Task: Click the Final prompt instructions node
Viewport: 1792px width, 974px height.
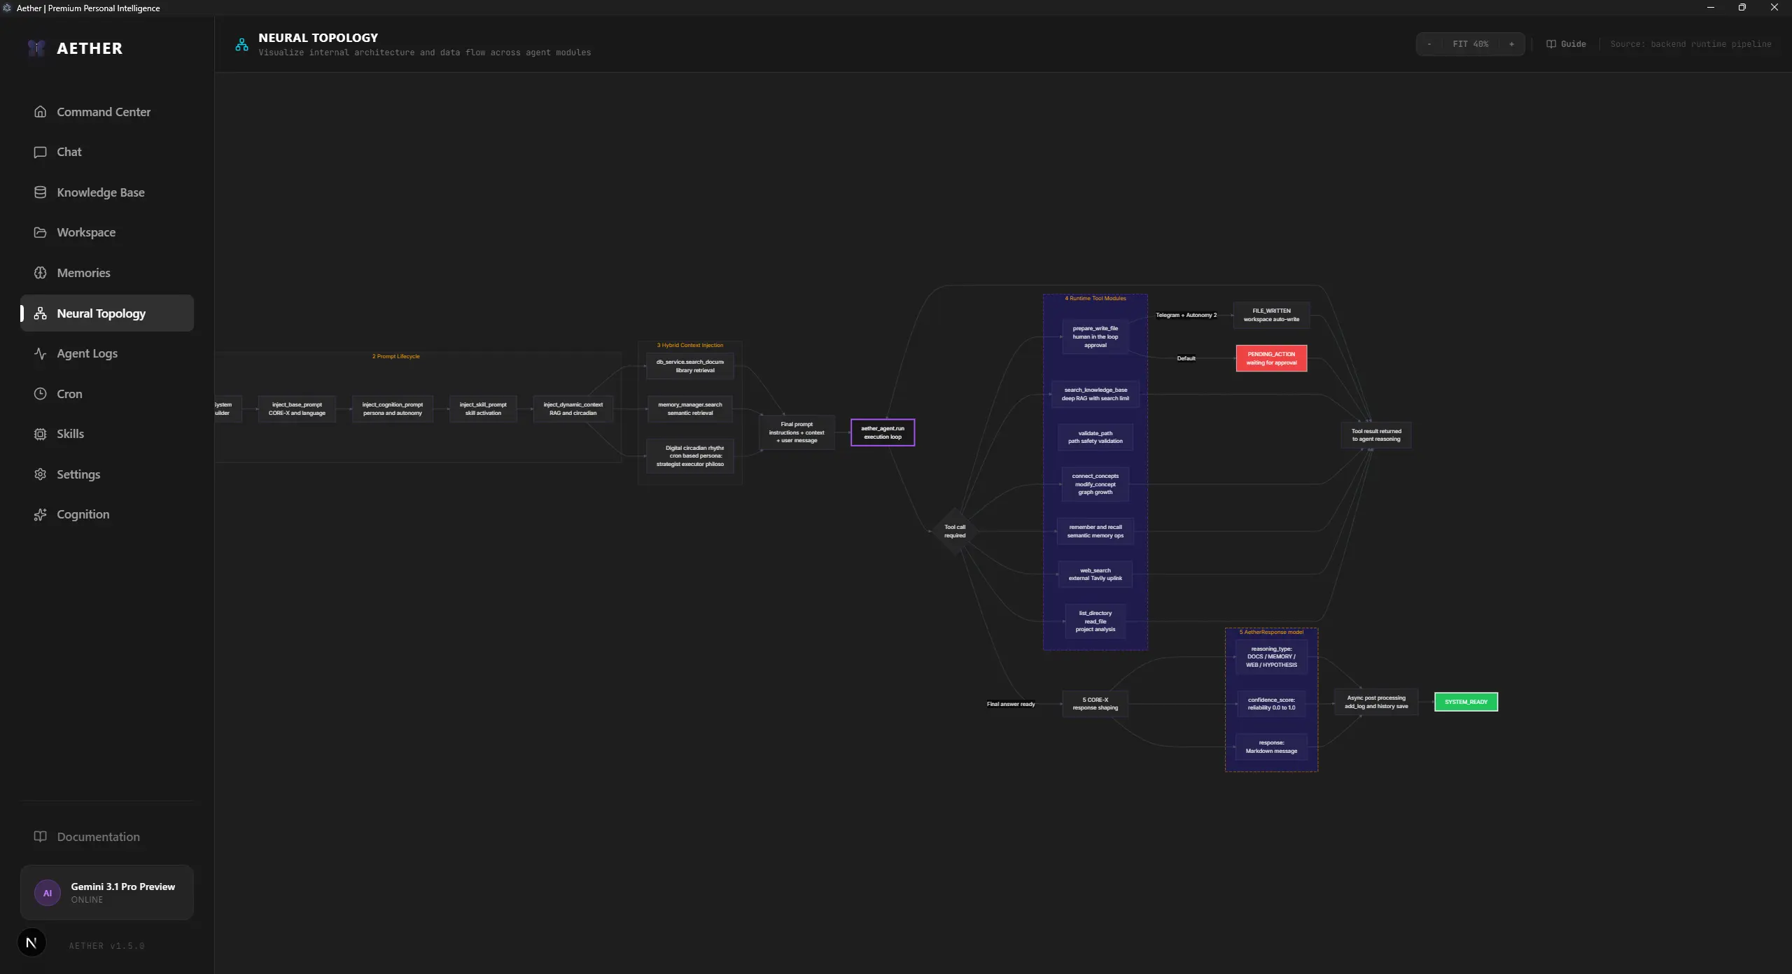Action: 797,432
